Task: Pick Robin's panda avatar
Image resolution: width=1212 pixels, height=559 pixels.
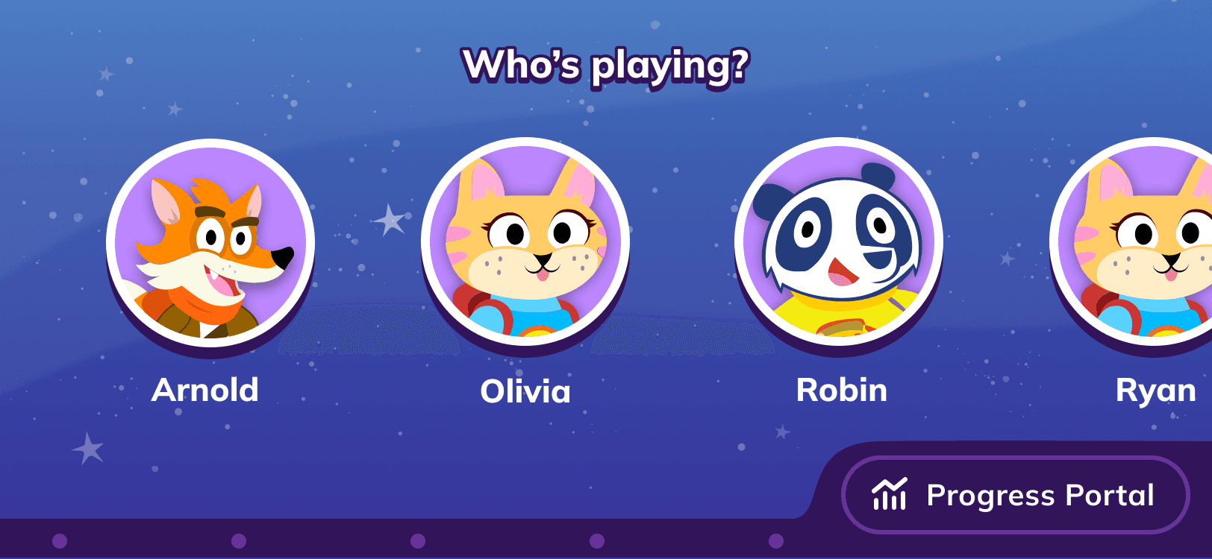Action: click(839, 242)
